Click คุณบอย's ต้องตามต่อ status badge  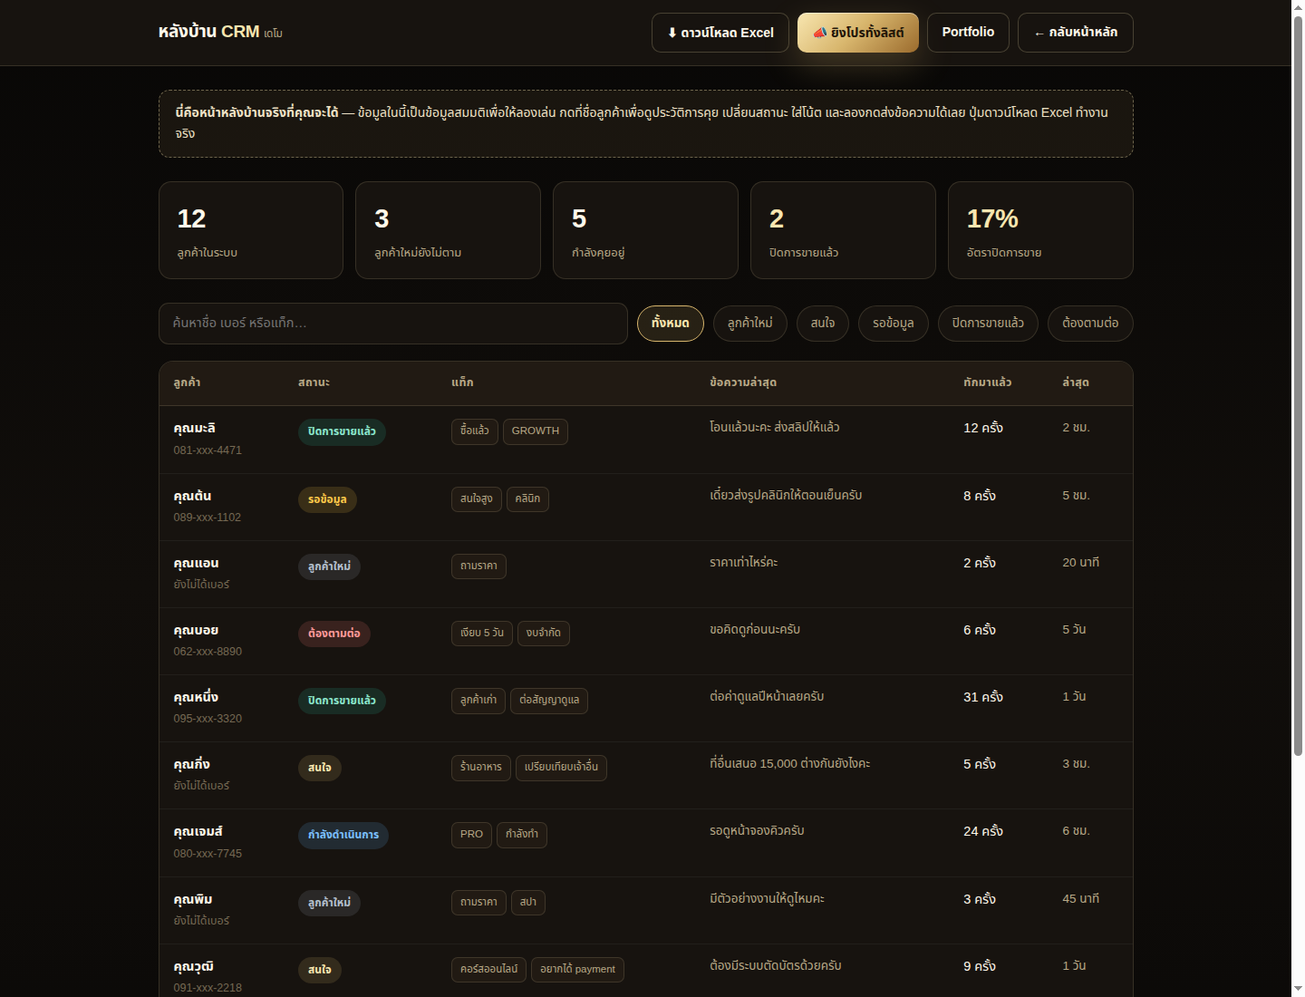(x=334, y=634)
